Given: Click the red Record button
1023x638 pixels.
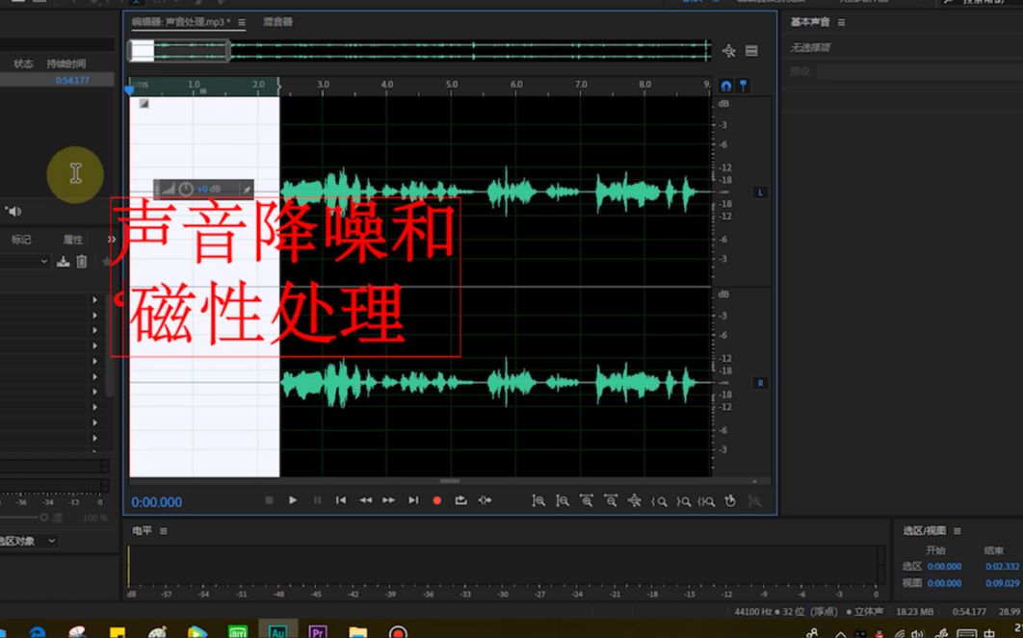Looking at the screenshot, I should (436, 500).
